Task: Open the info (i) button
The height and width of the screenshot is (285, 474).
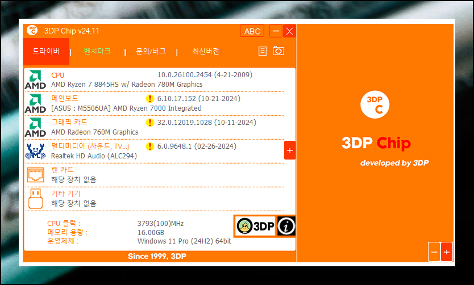Action: pyautogui.click(x=286, y=226)
